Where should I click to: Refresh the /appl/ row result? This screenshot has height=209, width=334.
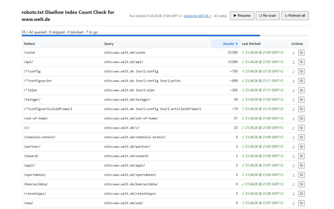(x=301, y=166)
